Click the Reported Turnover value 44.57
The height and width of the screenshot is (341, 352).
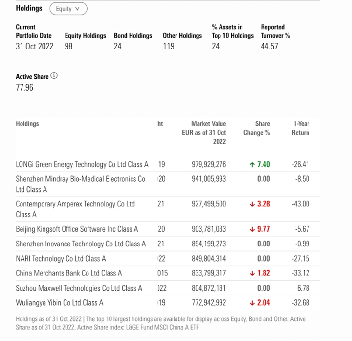pyautogui.click(x=269, y=47)
